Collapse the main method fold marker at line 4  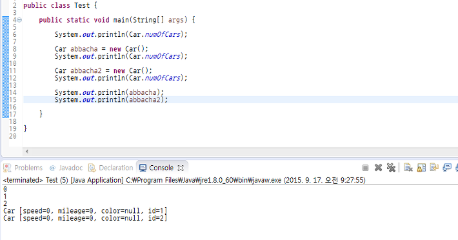click(x=19, y=20)
